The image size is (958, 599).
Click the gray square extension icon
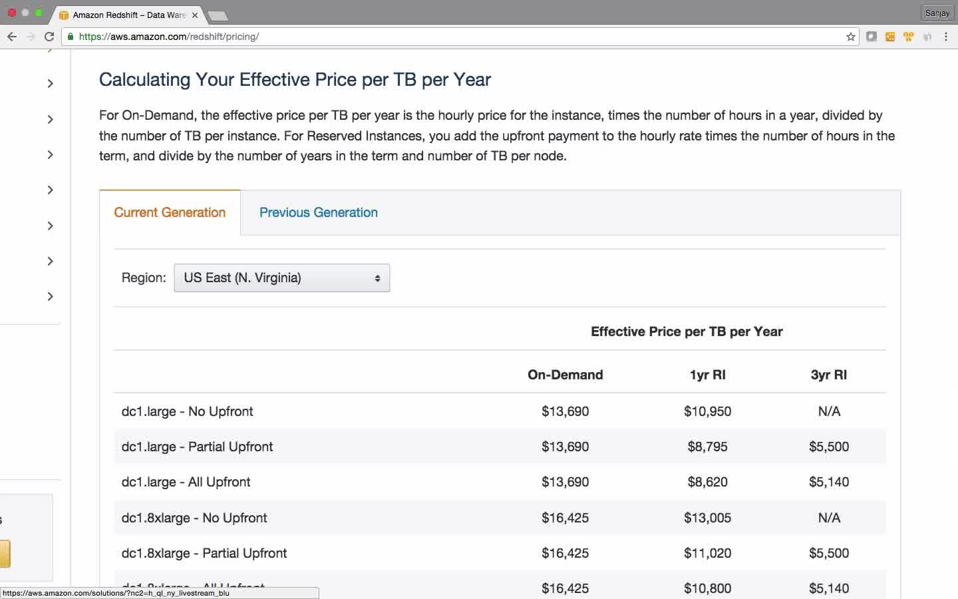[x=871, y=37]
